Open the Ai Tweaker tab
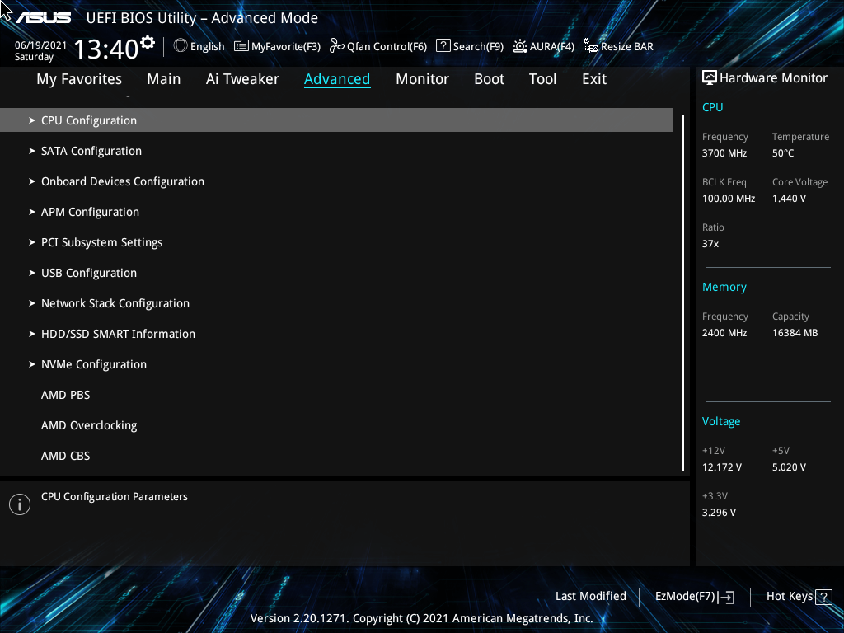Screen dimensions: 844x633 point(242,79)
